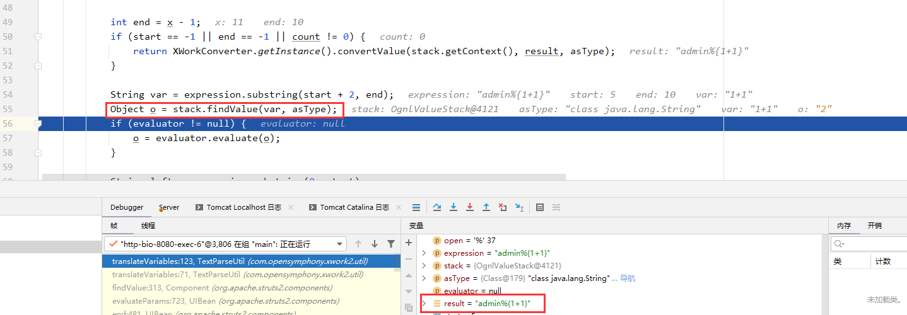Expand the expression variable node
The height and width of the screenshot is (315, 907).
point(424,253)
